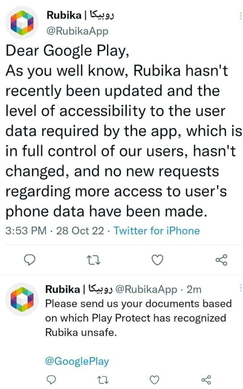Open the three-dot menu on main tweet
This screenshot has width=243, height=389.
240,16
